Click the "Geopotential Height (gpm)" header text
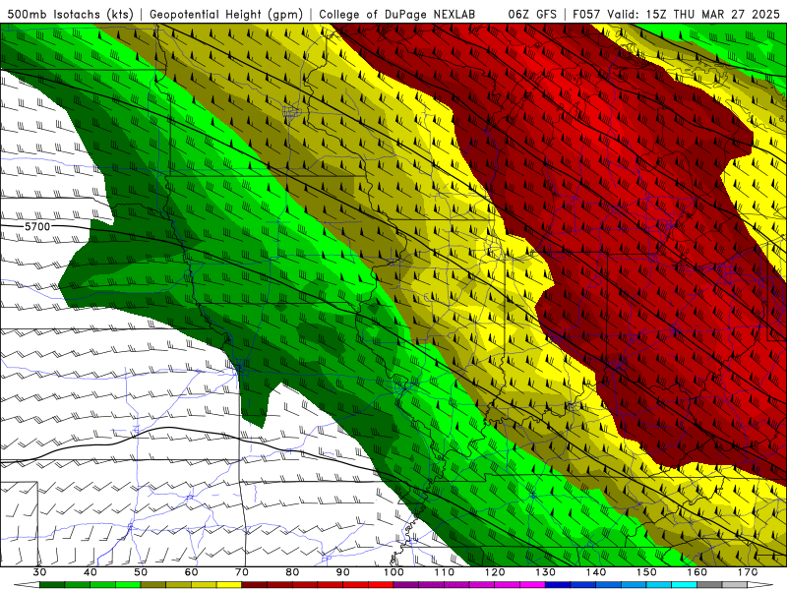787x590 pixels. coord(226,14)
